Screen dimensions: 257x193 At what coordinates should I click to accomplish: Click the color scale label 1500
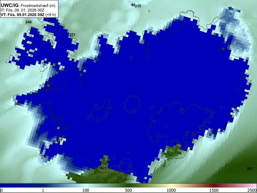tap(214, 190)
